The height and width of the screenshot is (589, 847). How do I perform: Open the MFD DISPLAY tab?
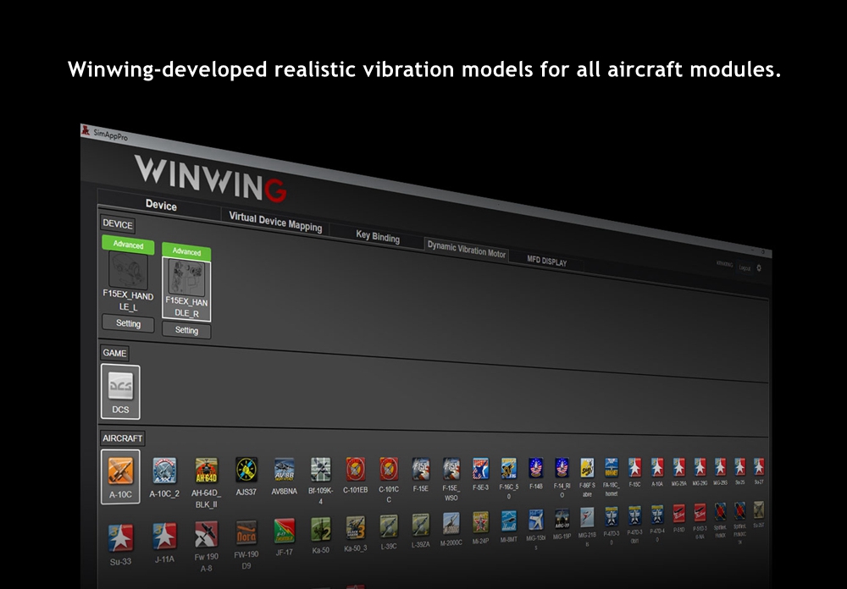[547, 261]
